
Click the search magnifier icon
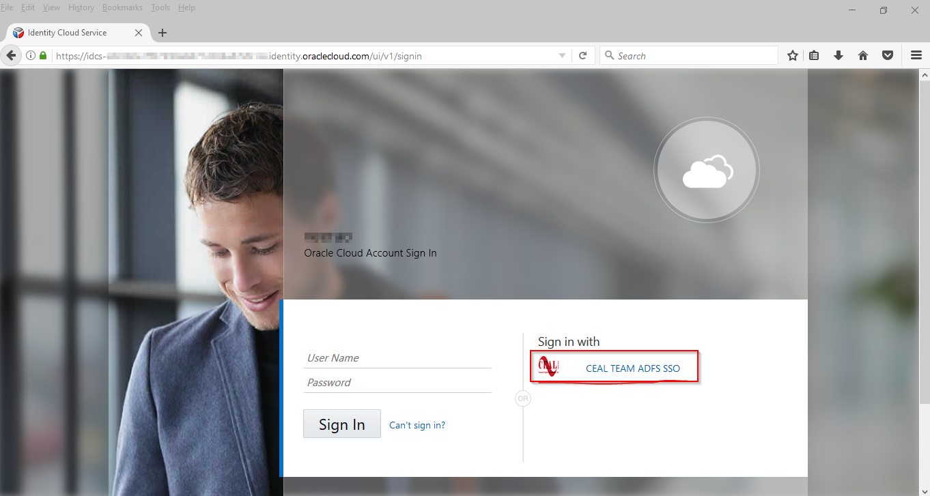608,56
